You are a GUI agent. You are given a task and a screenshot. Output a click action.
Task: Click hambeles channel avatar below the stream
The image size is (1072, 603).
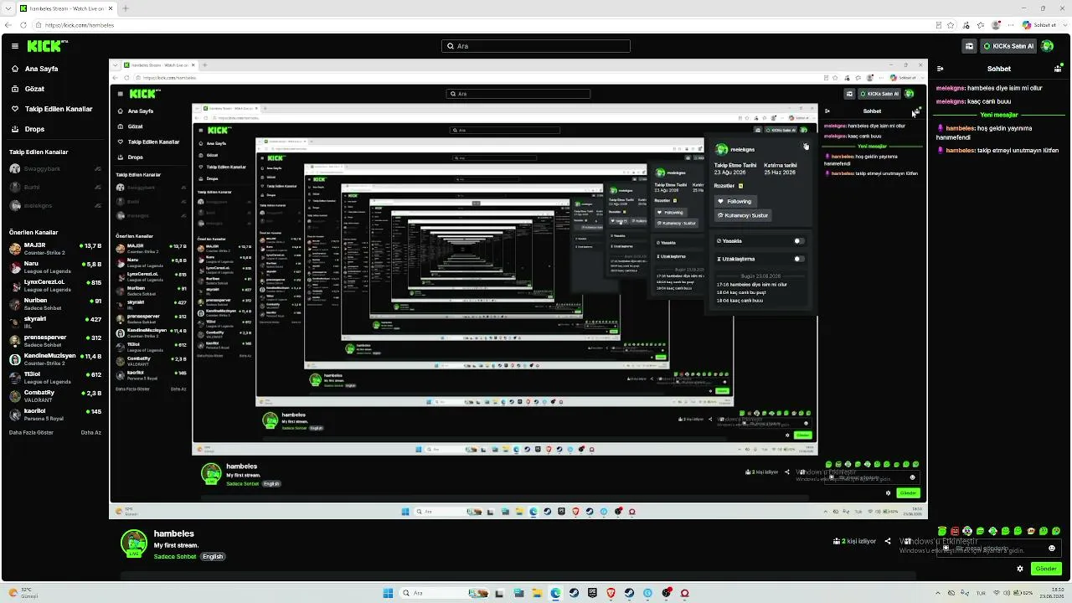[134, 543]
